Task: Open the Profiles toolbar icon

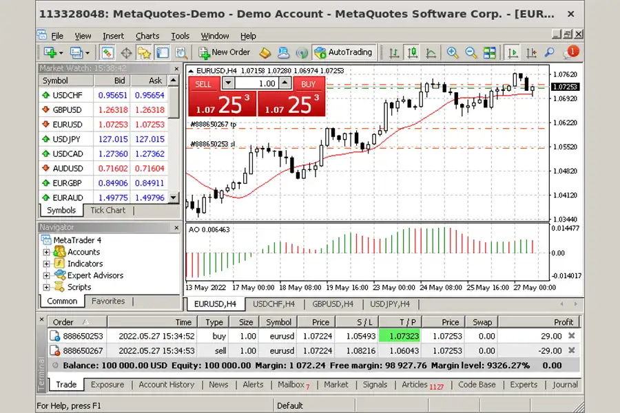Action: (76, 52)
